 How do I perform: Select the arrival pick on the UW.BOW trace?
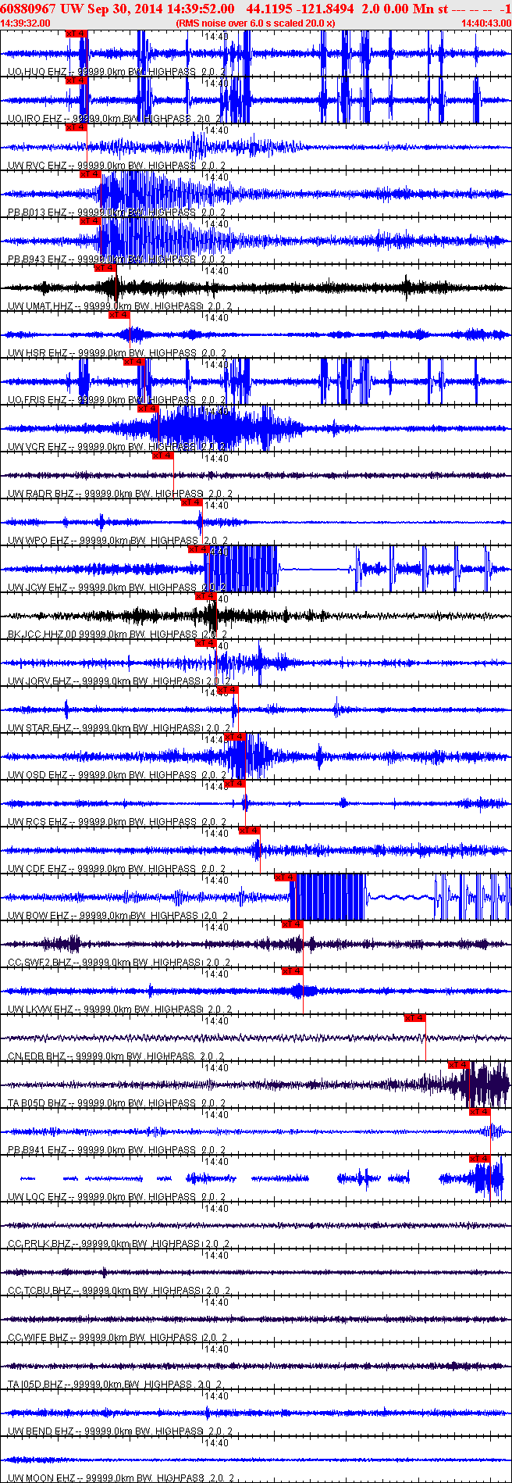[x=286, y=877]
